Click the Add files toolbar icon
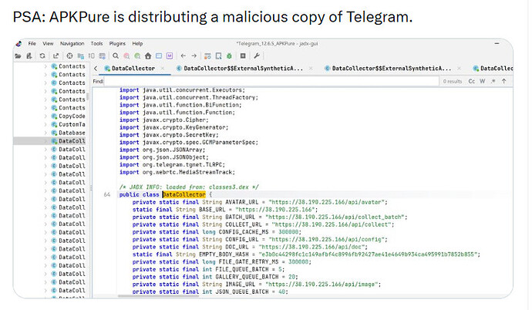The width and height of the screenshot is (532, 310). [29, 56]
